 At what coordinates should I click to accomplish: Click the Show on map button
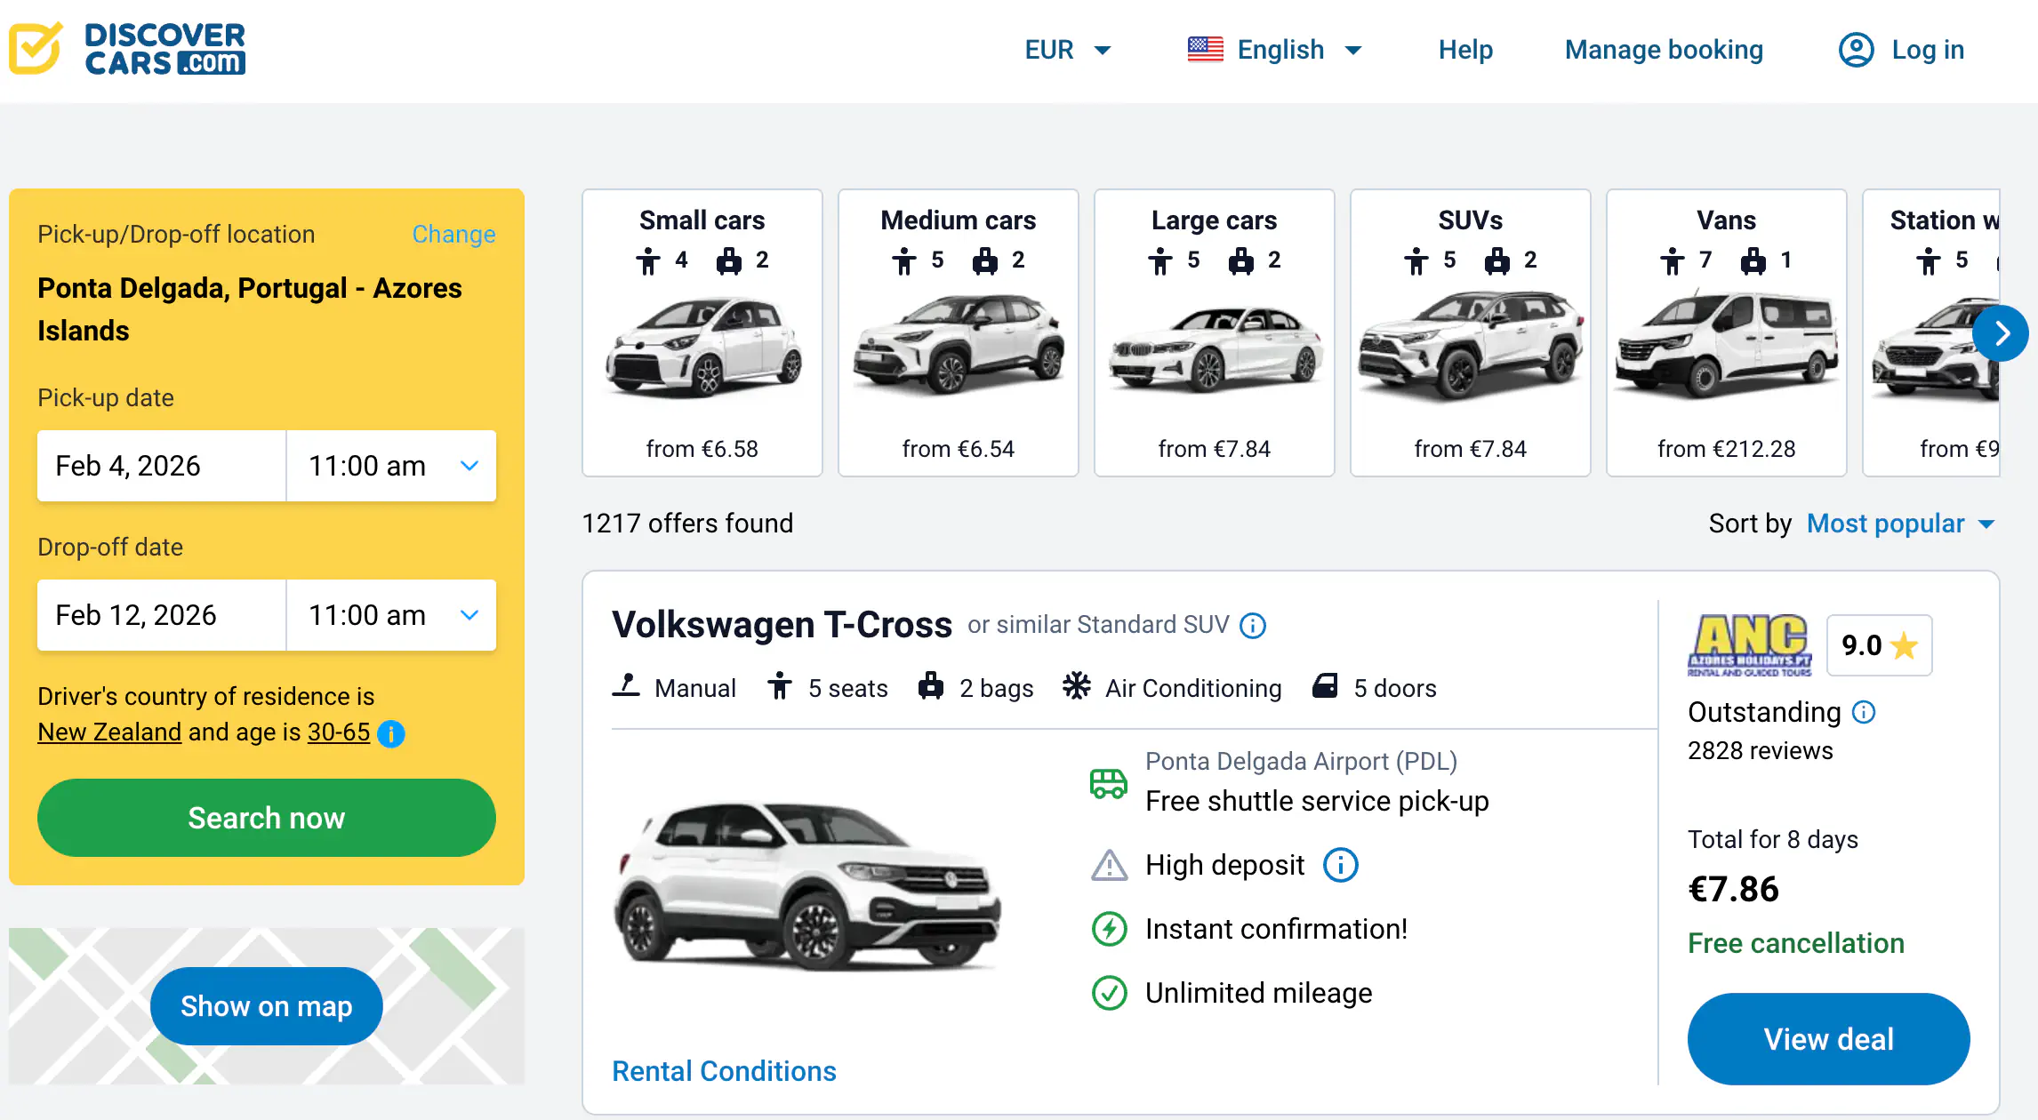point(267,1006)
